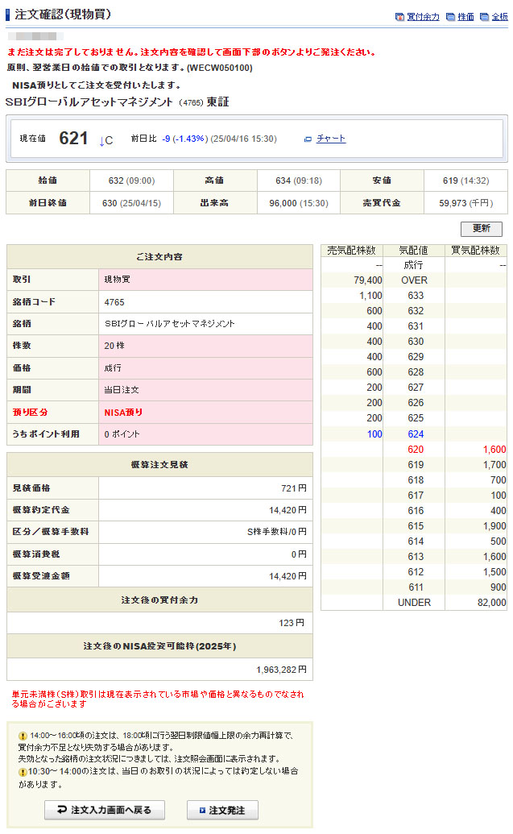Click the icon beside the チャート link
Image resolution: width=513 pixels, height=834 pixels.
pyautogui.click(x=308, y=139)
